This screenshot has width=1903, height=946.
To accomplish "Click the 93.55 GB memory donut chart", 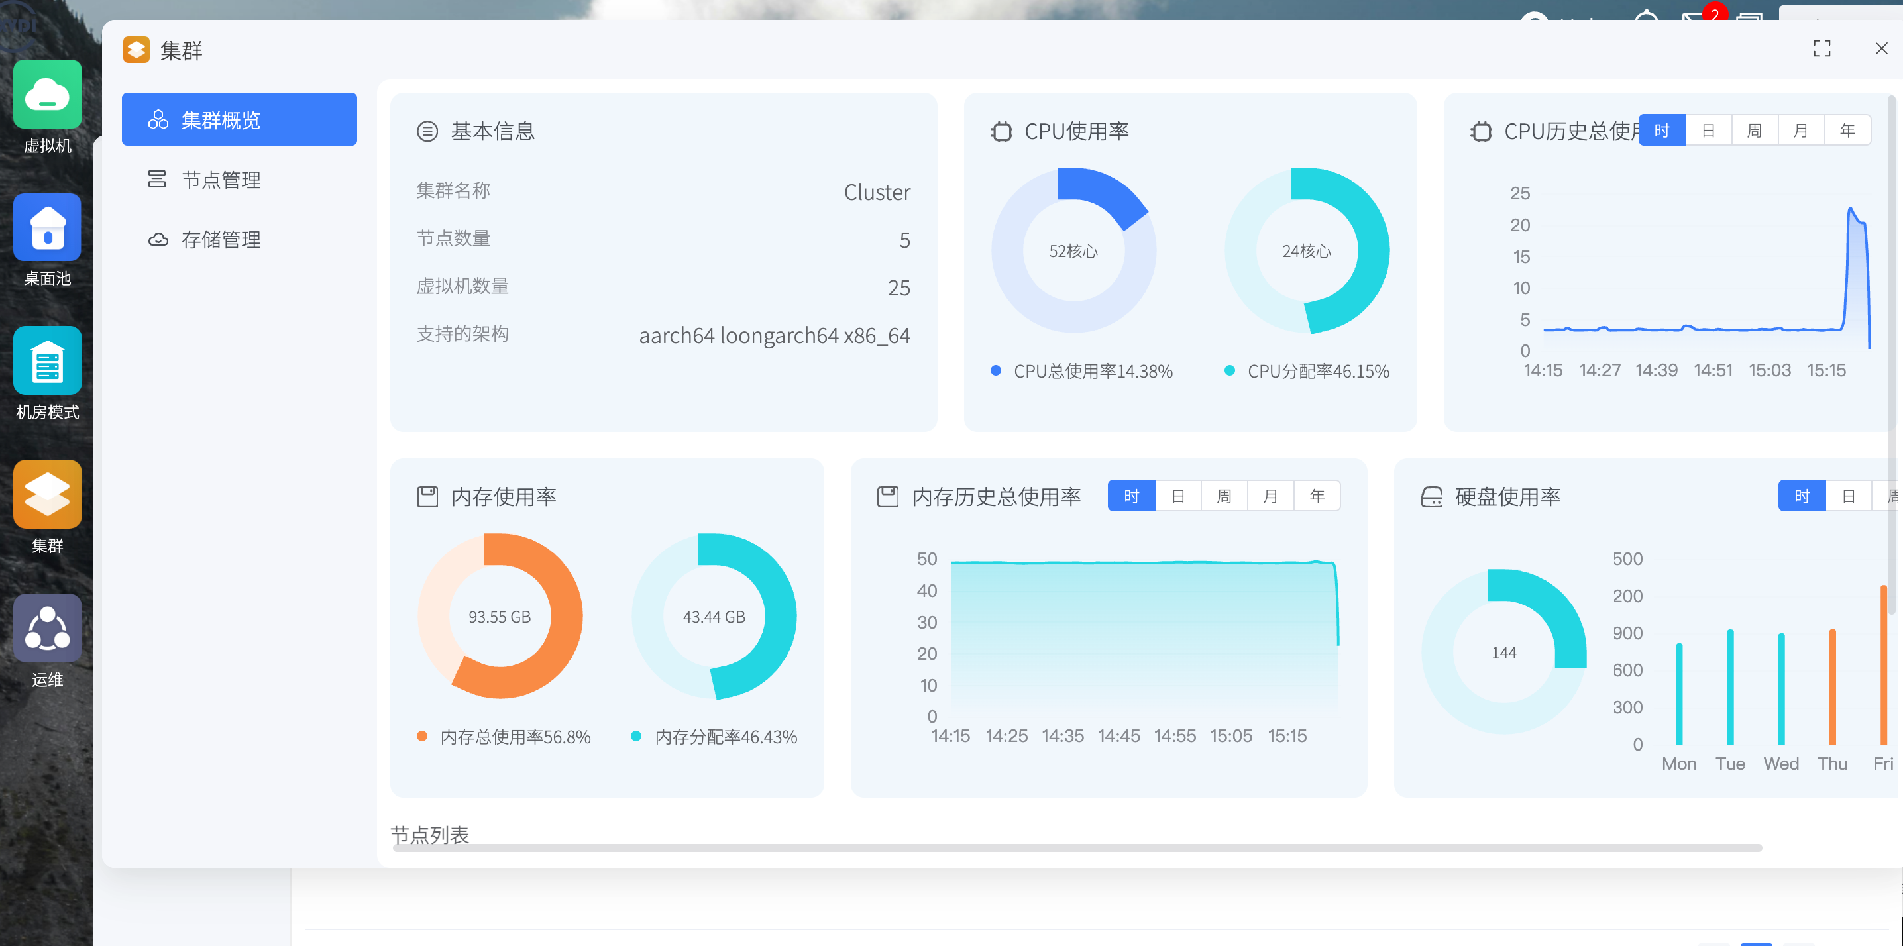I will (500, 617).
